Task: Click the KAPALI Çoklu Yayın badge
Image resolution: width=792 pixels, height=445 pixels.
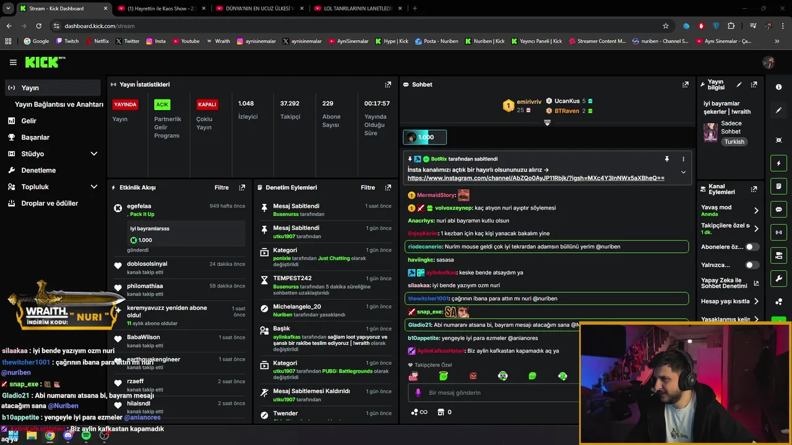Action: 207,104
